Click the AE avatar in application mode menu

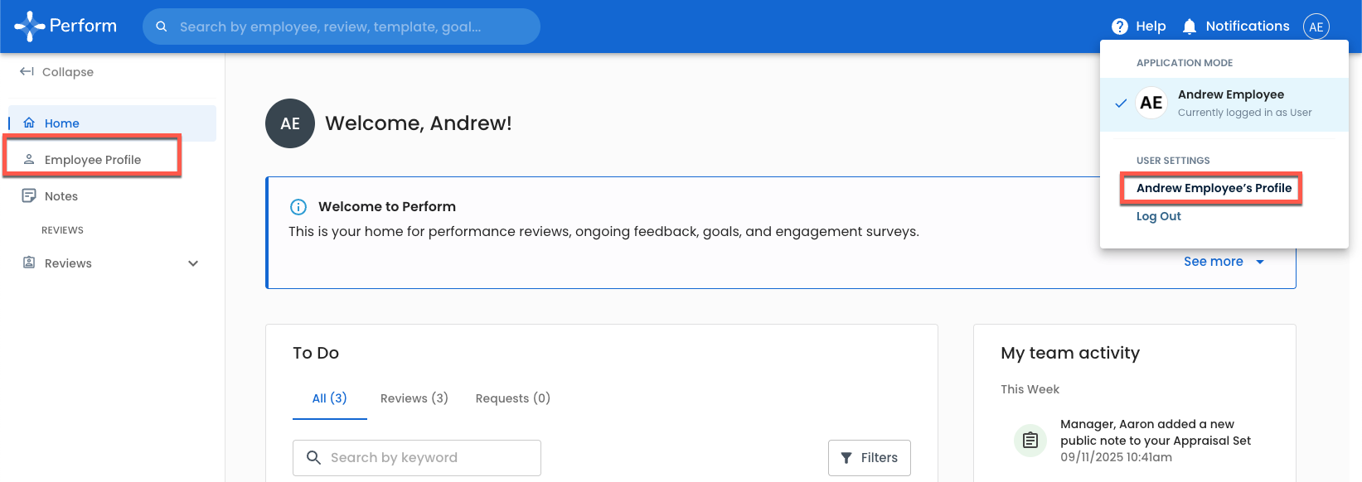pyautogui.click(x=1151, y=103)
